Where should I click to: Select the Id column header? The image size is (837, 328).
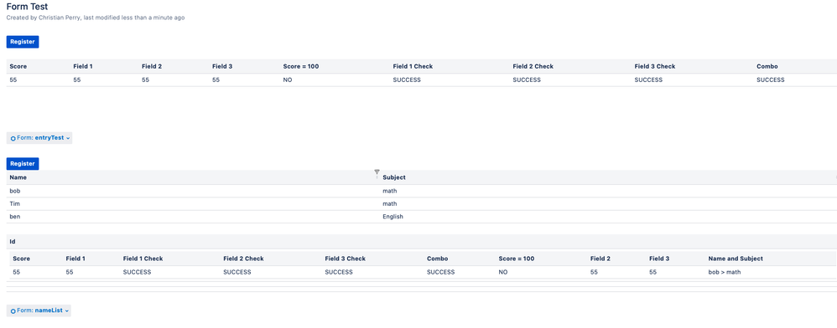click(x=13, y=242)
